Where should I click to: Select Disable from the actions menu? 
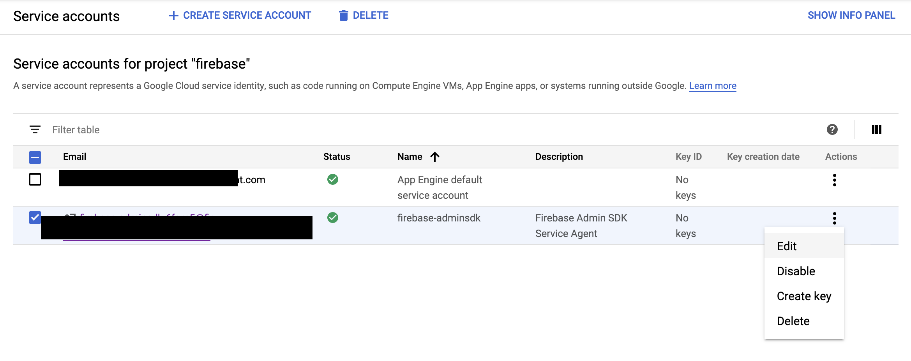click(796, 271)
